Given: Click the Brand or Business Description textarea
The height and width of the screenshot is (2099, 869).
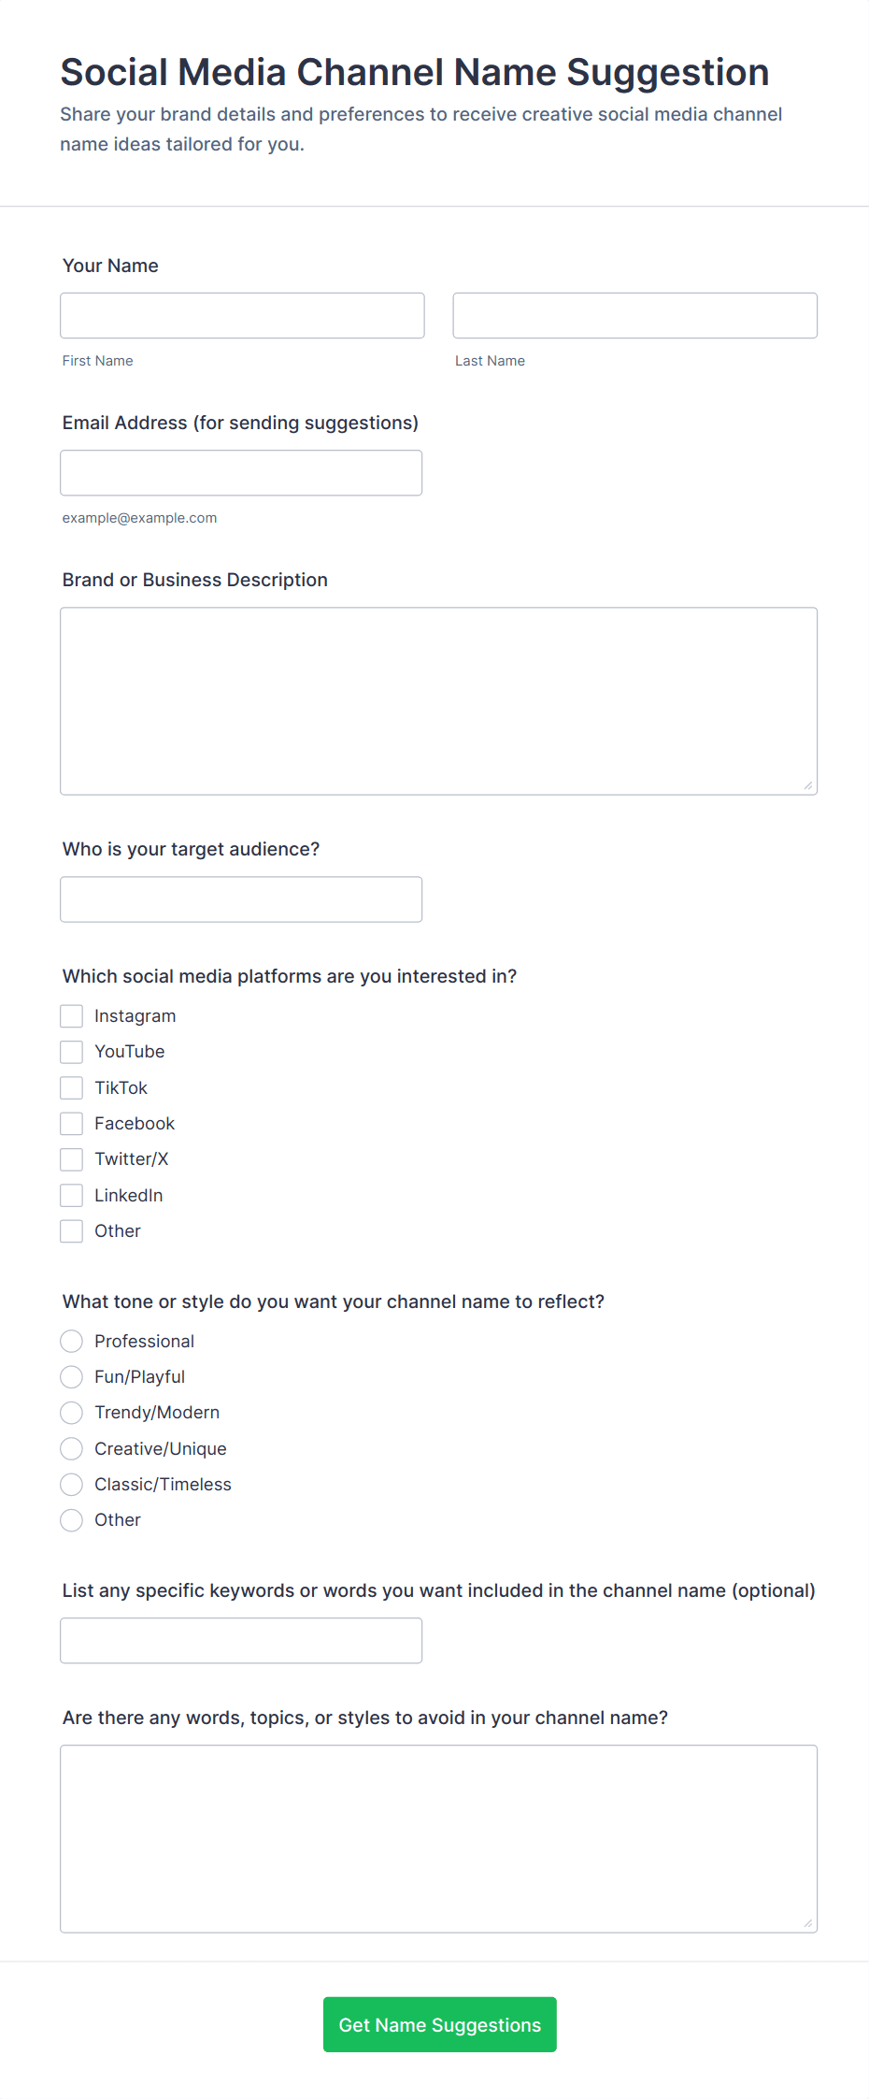Looking at the screenshot, I should (438, 699).
